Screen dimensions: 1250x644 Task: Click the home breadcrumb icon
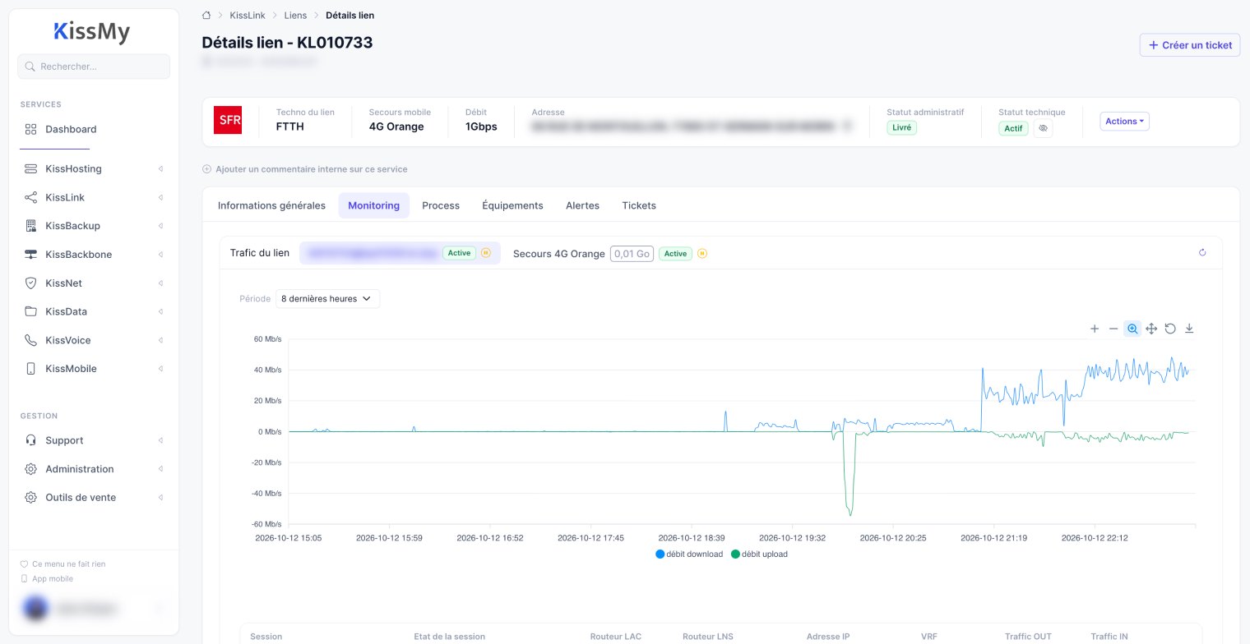206,15
